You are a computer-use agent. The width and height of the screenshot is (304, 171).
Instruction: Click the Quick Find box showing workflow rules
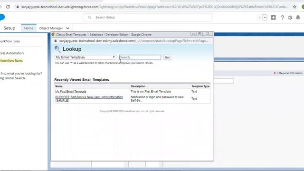(x=21, y=41)
